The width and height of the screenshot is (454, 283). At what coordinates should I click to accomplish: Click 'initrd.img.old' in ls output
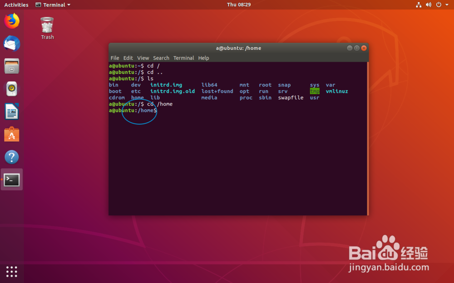(x=172, y=91)
